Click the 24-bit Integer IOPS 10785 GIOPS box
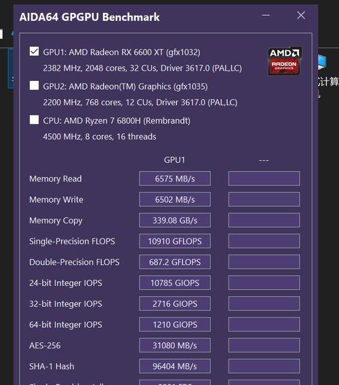Screen dimensions: 339x385 click(x=175, y=283)
